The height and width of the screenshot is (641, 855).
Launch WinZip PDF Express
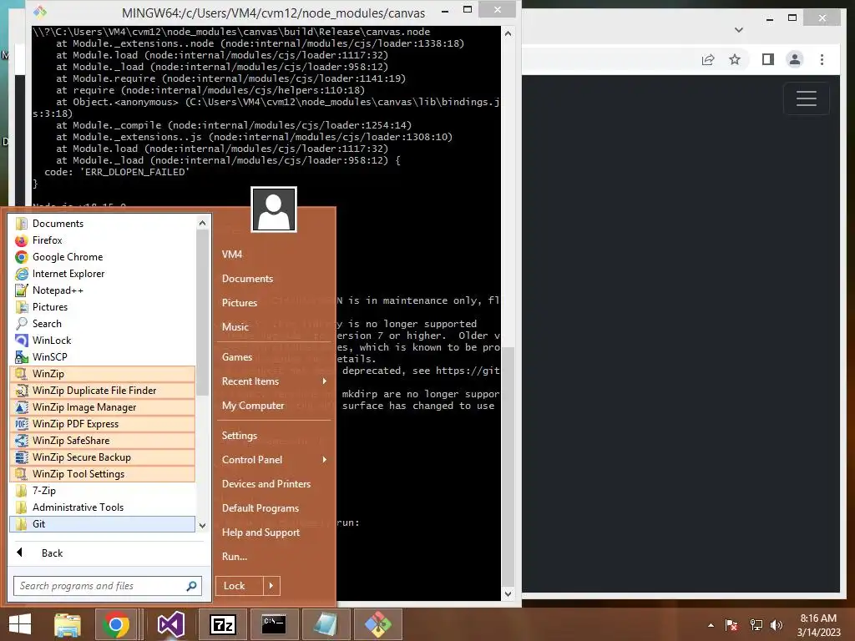[x=102, y=424]
